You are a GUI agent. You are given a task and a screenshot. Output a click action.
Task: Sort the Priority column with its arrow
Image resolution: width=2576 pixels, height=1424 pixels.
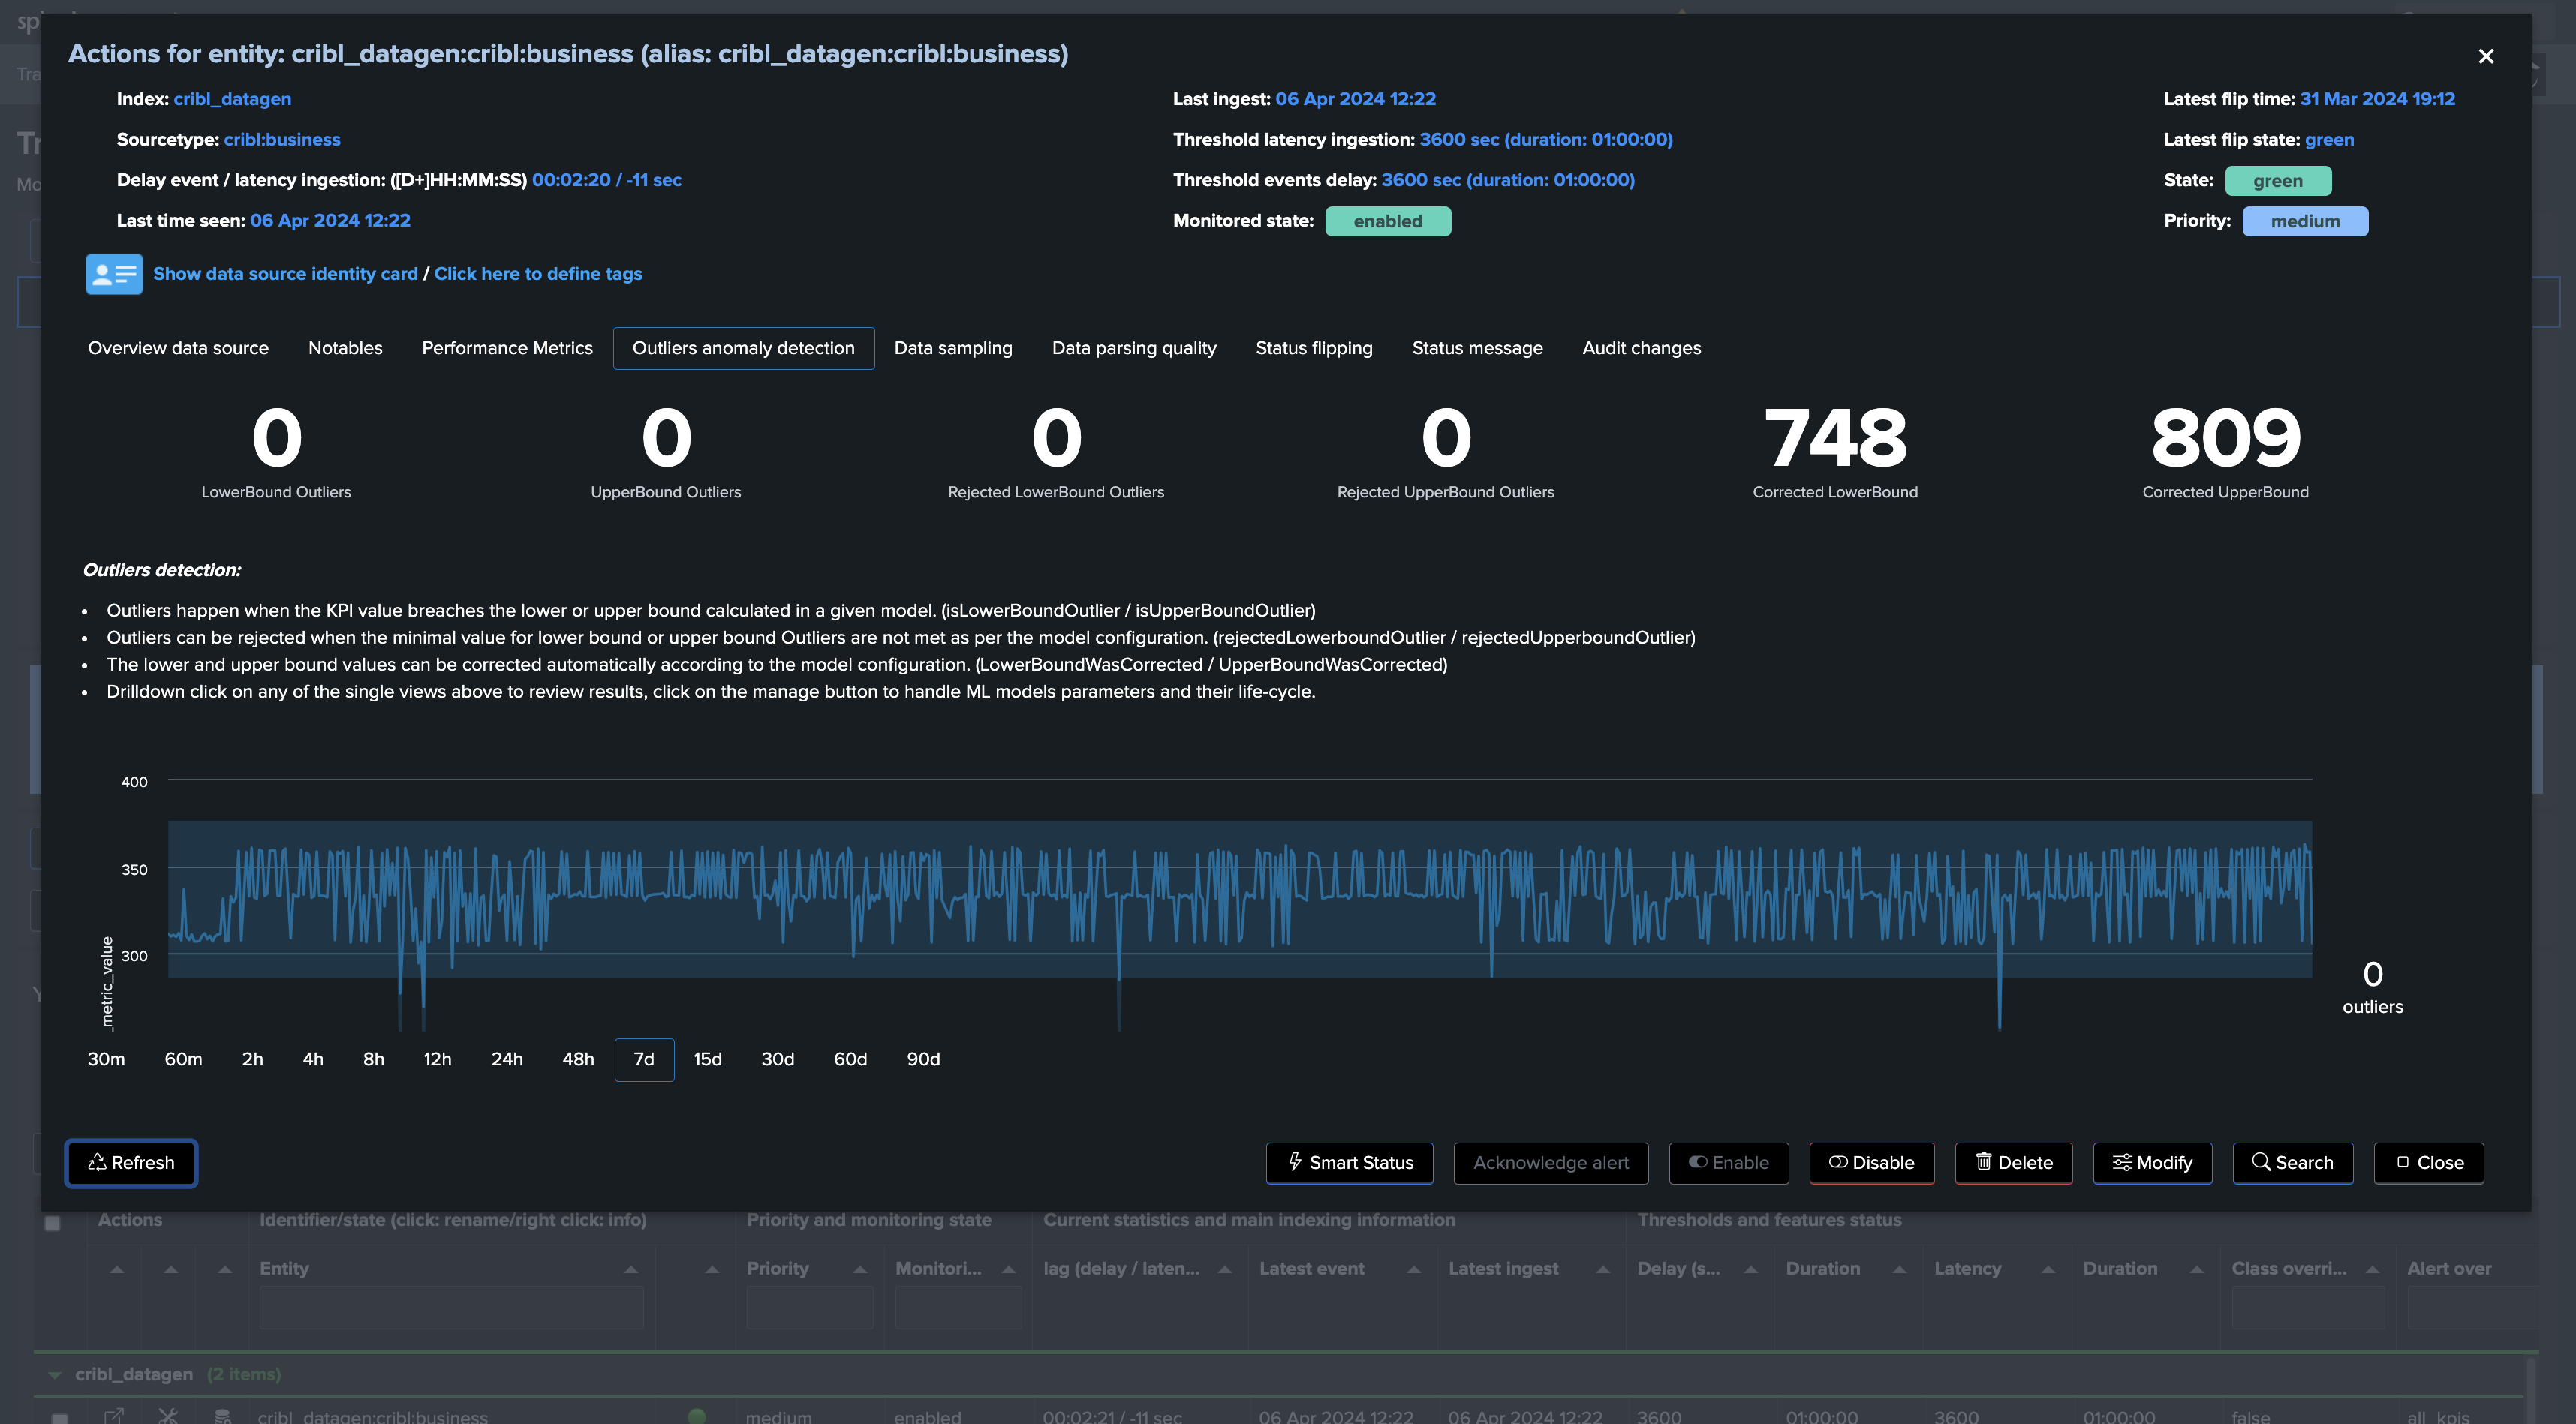tap(860, 1270)
